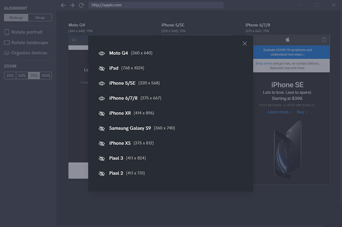This screenshot has width=342, height=227.
Task: Click the Moto G4 (360 x 640) list label
Action: [131, 53]
